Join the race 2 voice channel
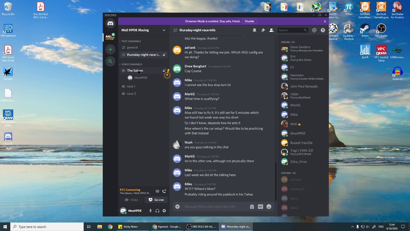The height and width of the screenshot is (231, 410). [x=143, y=94]
